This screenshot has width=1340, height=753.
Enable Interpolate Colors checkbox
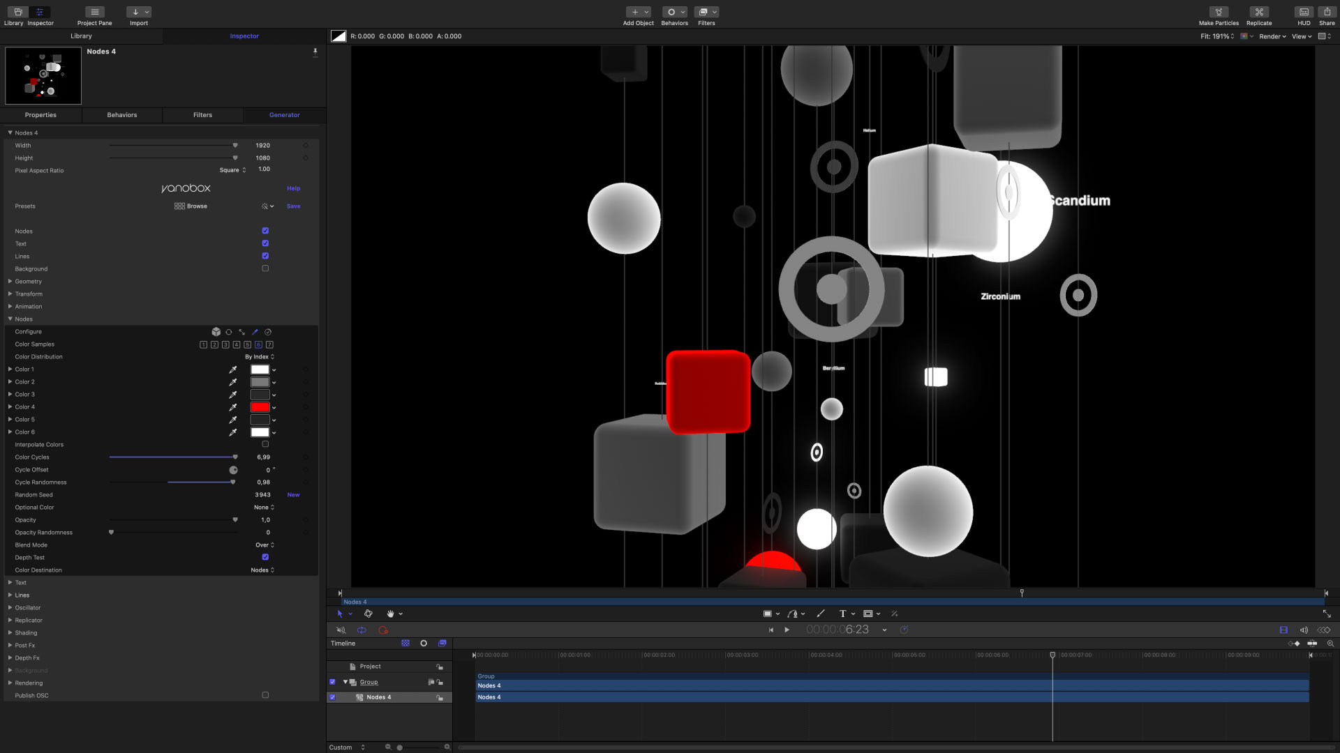point(265,444)
